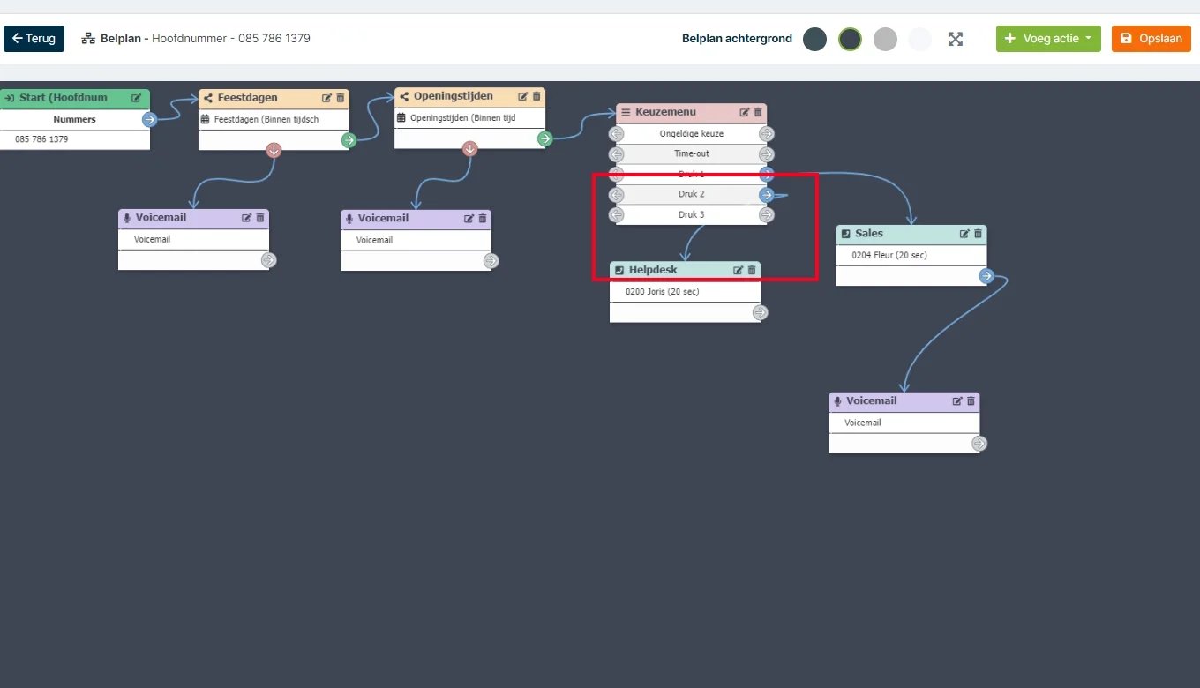Screen dimensions: 1200x688
Task: Click grey output connector of Helpdesk
Action: (760, 312)
